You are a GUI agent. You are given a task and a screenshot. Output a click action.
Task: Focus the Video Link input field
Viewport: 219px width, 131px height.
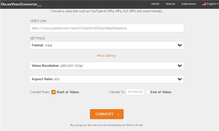[107, 28]
